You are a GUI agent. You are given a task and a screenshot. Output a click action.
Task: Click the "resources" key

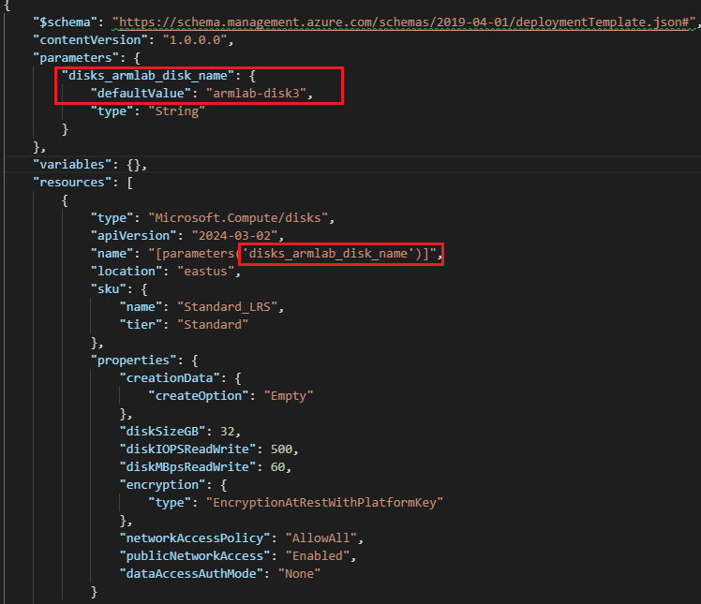72,183
